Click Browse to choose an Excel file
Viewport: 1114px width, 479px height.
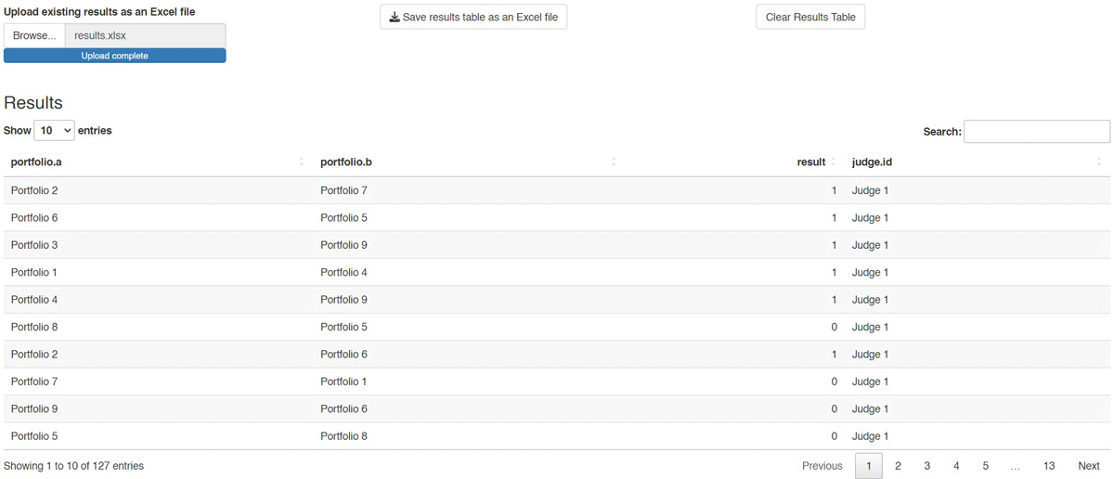34,35
